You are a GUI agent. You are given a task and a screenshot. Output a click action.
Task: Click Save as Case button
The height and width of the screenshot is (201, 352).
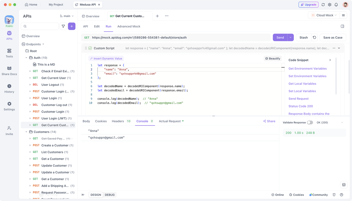[x=333, y=37]
